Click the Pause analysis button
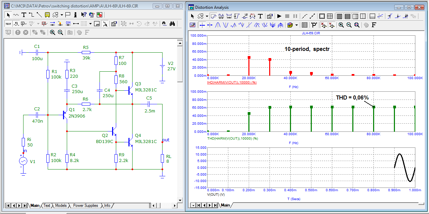The height and width of the screenshot is (214, 429). (x=295, y=16)
